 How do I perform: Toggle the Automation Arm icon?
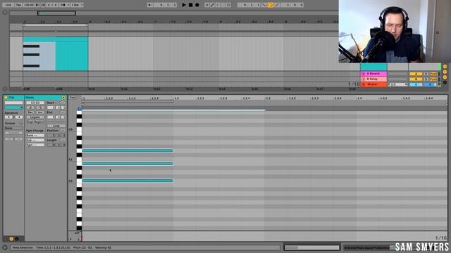(212, 5)
